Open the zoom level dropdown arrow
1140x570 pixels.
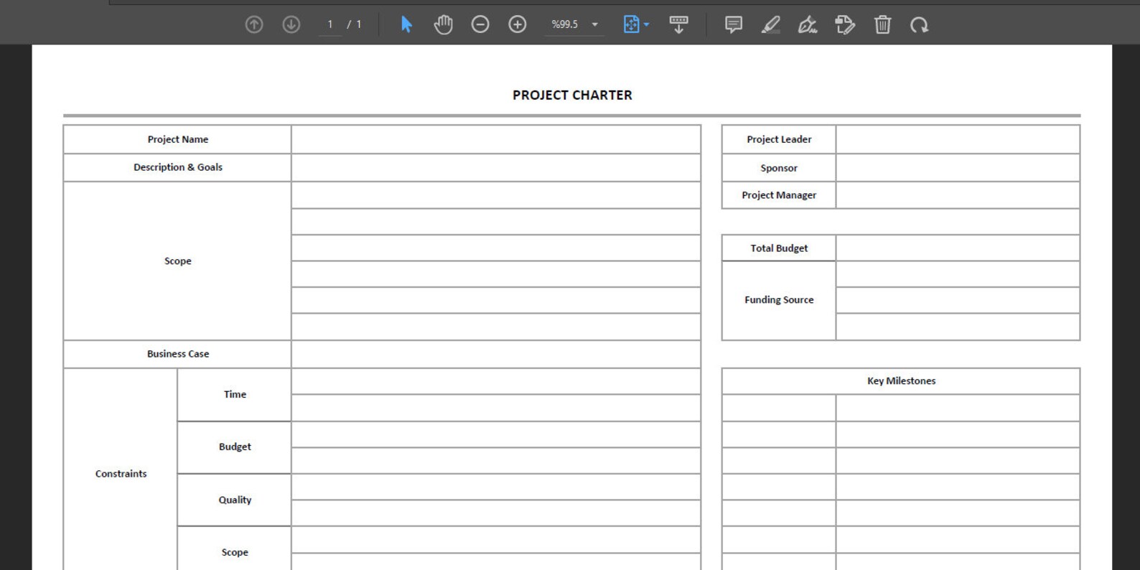tap(594, 24)
